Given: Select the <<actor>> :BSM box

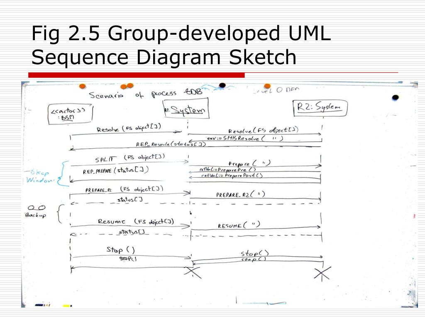Looking at the screenshot, I should click(71, 114).
